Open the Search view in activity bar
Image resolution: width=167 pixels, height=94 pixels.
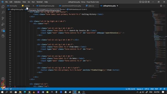(x=3, y=13)
